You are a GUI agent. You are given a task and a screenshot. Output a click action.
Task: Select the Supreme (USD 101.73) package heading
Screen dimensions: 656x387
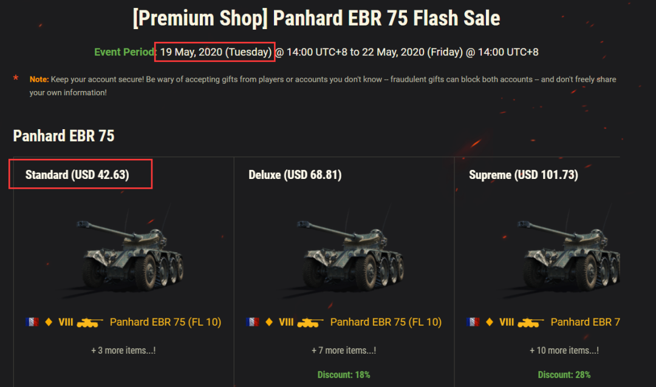[x=524, y=175]
